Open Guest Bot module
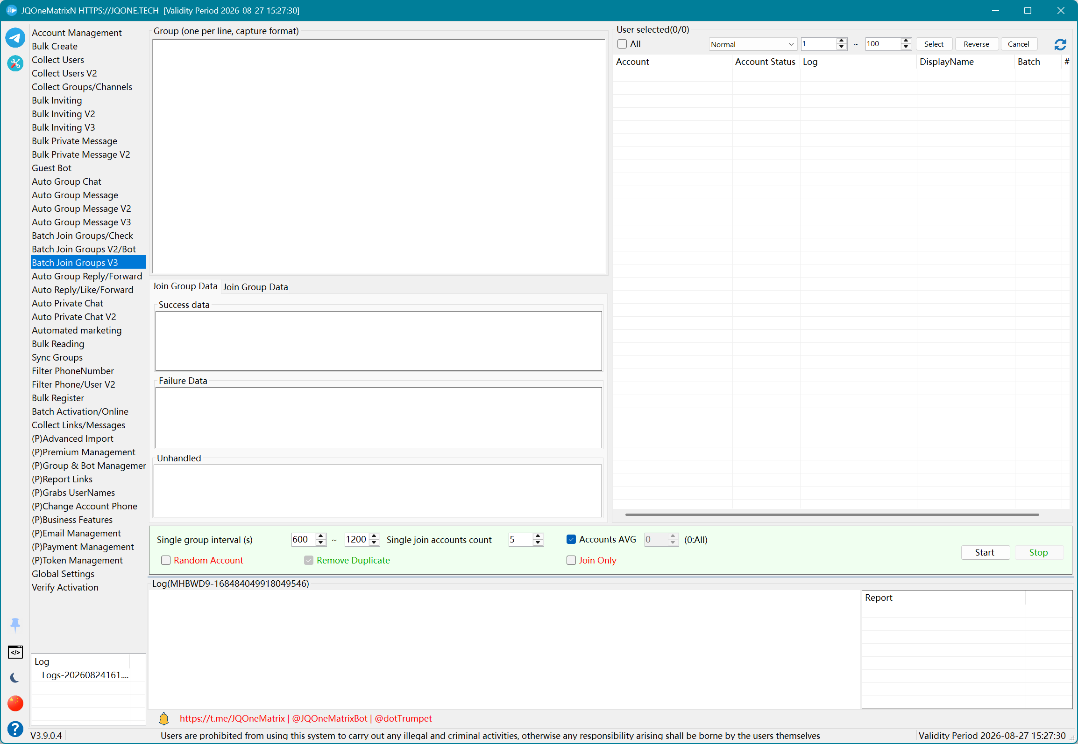Viewport: 1078px width, 744px height. [x=51, y=168]
